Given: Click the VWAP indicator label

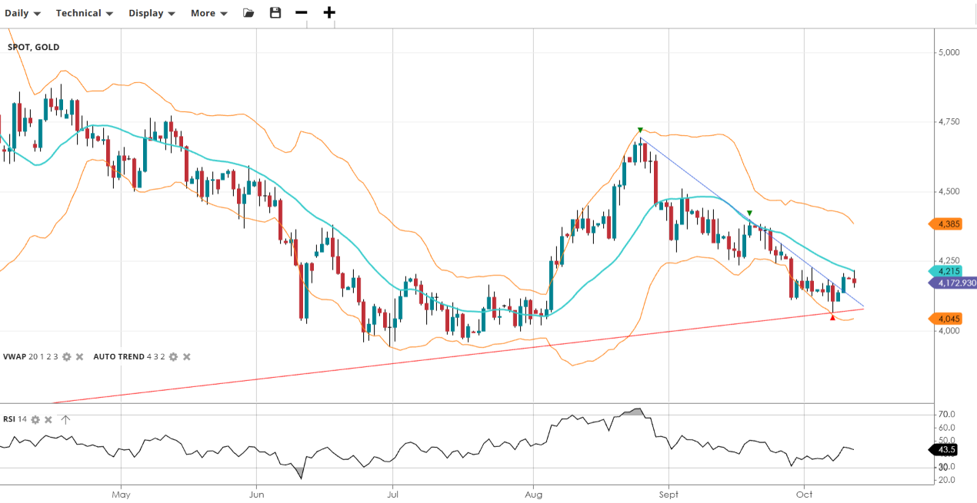Looking at the screenshot, I should click(x=15, y=357).
